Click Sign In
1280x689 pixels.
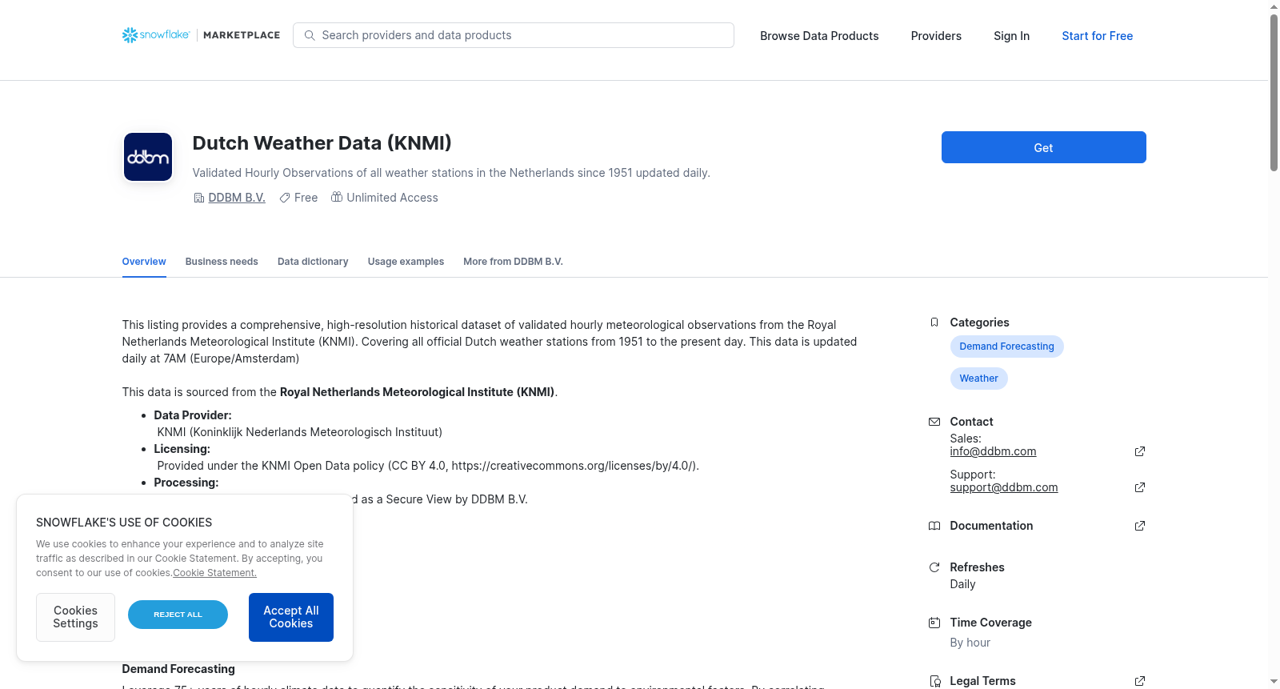(1011, 36)
